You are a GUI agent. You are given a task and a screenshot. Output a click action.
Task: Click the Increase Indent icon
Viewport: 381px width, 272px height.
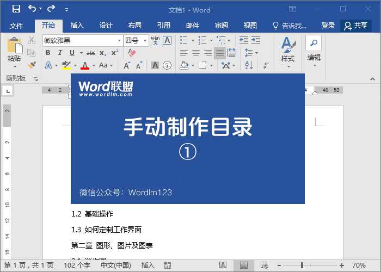click(x=256, y=40)
